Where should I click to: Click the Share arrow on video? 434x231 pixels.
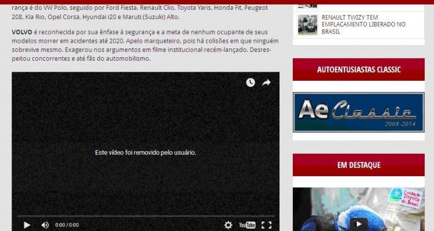click(266, 83)
